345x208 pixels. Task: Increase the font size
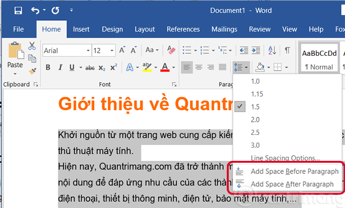[x=122, y=50]
